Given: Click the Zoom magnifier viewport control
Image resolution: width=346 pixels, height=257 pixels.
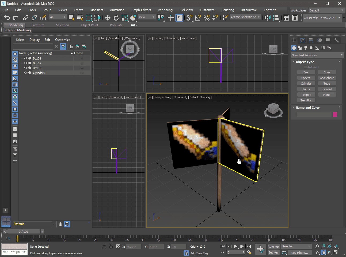Looking at the screenshot, I should 317,246.
